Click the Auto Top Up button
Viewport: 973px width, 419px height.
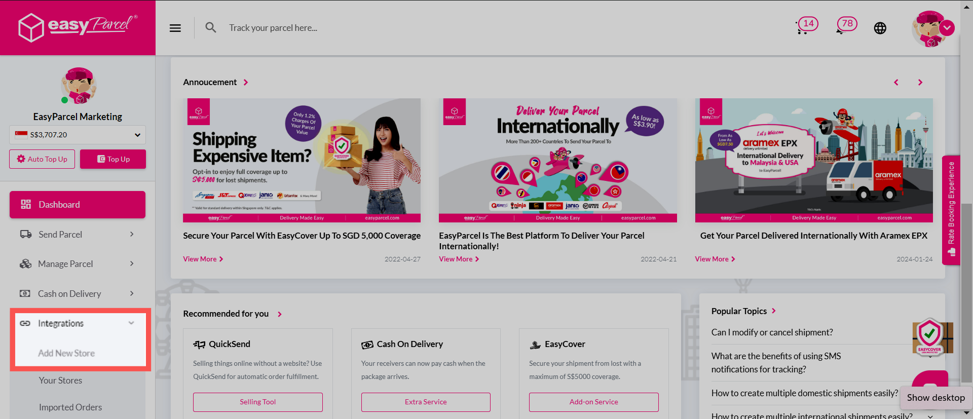(x=42, y=159)
